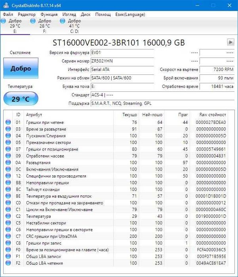Click blue status orb for drive F:
The height and width of the screenshot is (277, 238).
coord(33,21)
